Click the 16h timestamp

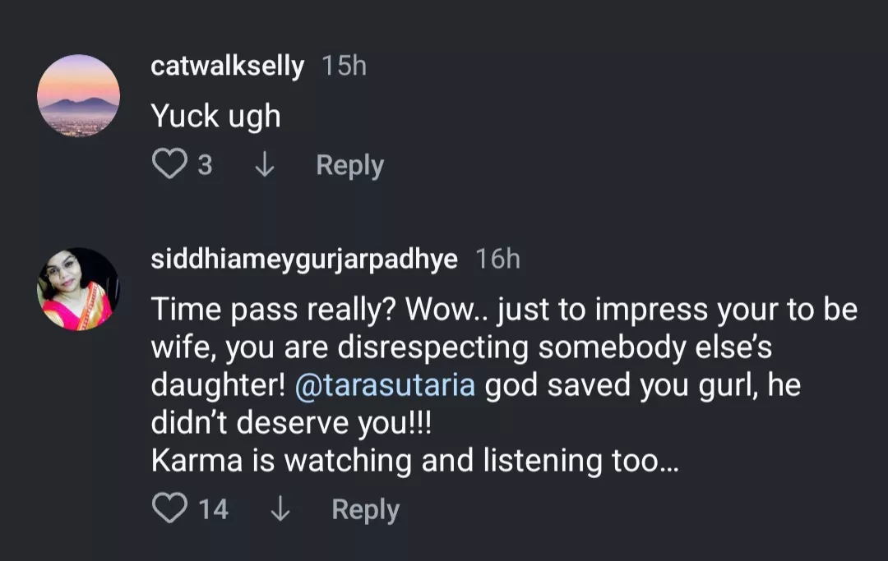[x=498, y=259]
